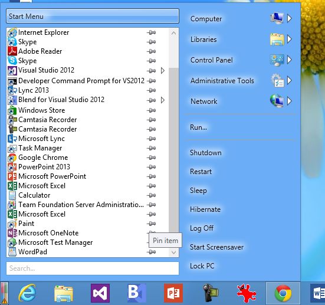
Task: Click Start Screensaver
Action: 216,247
